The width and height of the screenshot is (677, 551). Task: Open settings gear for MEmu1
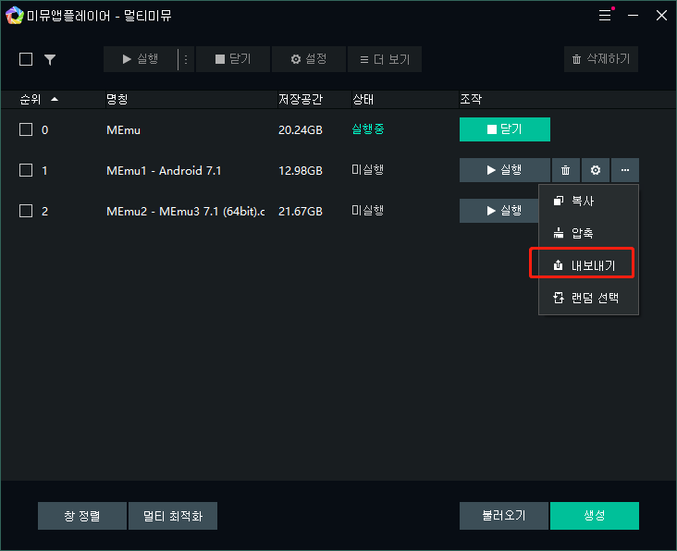click(595, 170)
